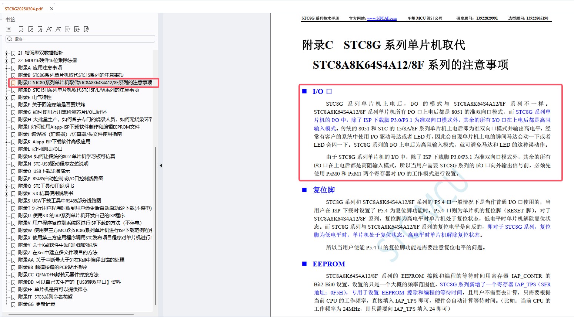This screenshot has width=574, height=317.
Task: Click the 复位脚 section heading on page
Action: point(324,190)
